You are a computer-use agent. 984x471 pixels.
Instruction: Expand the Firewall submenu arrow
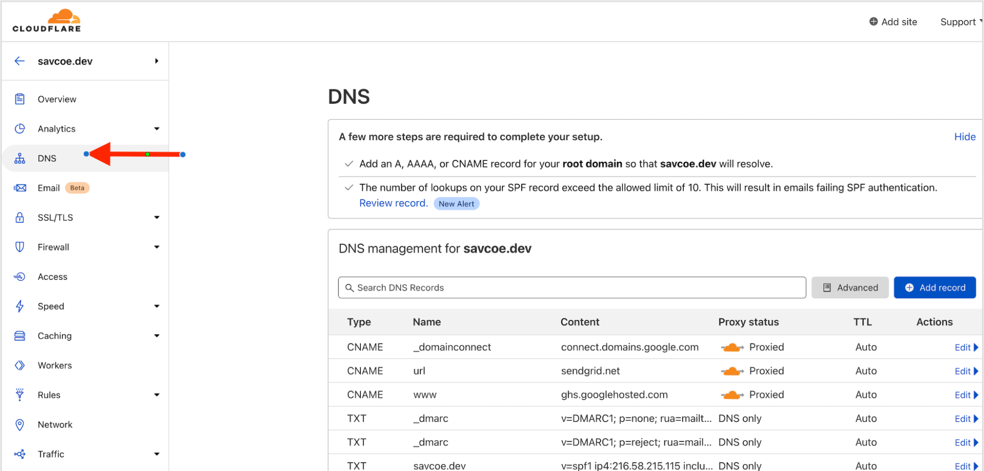(157, 247)
